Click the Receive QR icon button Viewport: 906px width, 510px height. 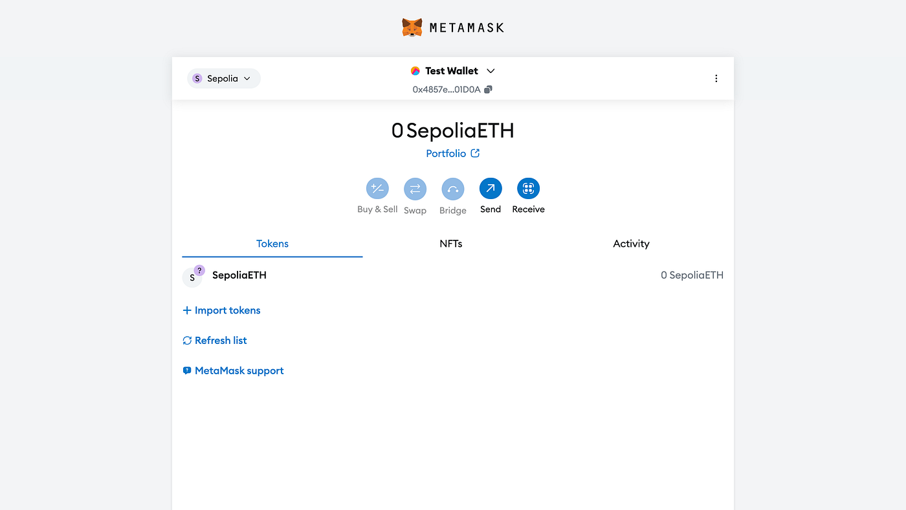tap(528, 189)
